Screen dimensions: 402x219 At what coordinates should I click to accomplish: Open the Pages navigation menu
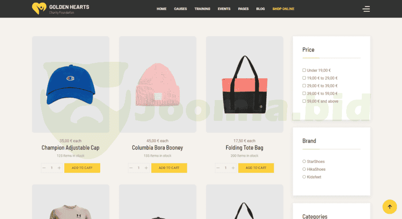pyautogui.click(x=243, y=8)
